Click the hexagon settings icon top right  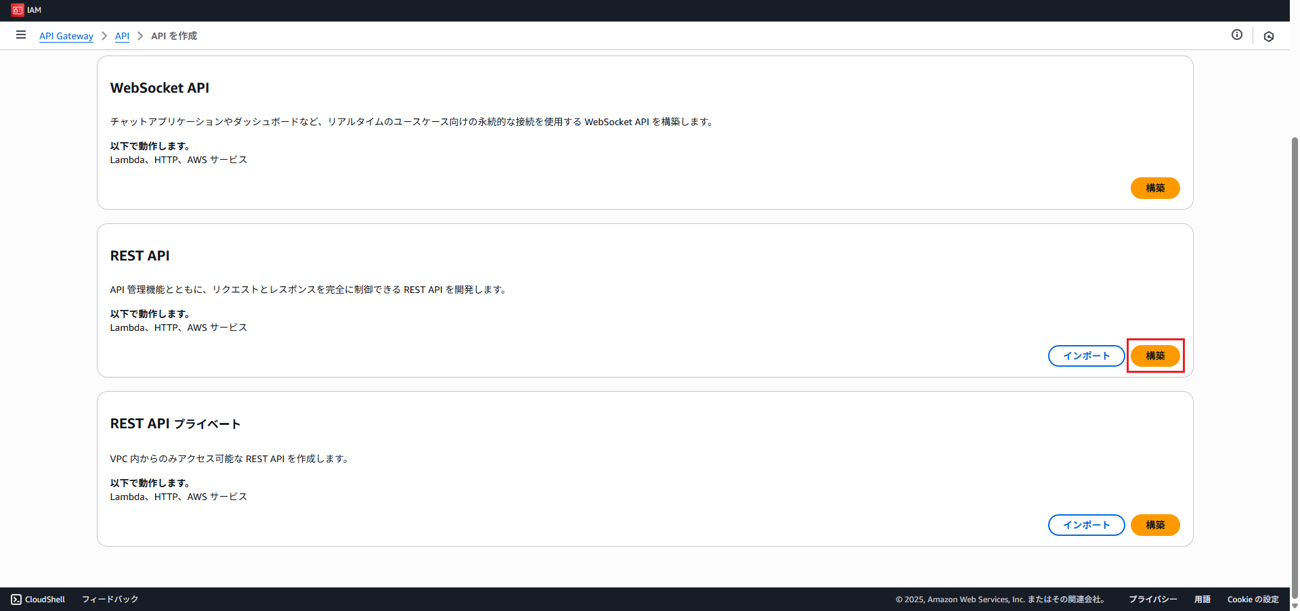point(1269,37)
